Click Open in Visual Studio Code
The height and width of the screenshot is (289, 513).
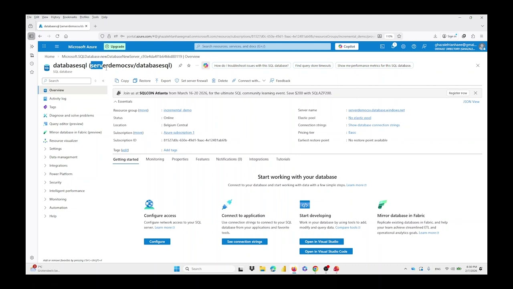point(326,251)
